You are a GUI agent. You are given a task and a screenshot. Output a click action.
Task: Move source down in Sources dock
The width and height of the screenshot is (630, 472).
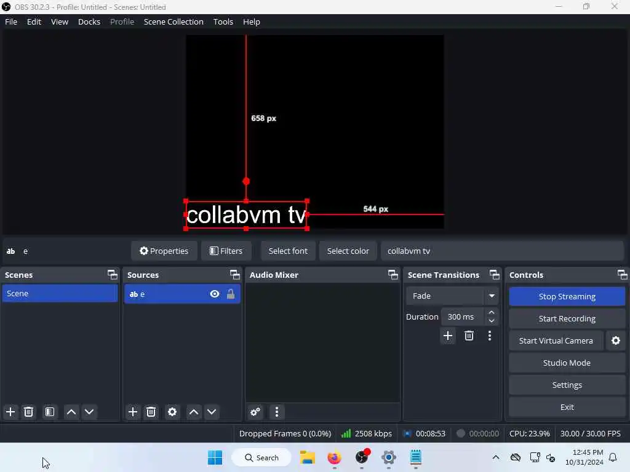tap(212, 412)
